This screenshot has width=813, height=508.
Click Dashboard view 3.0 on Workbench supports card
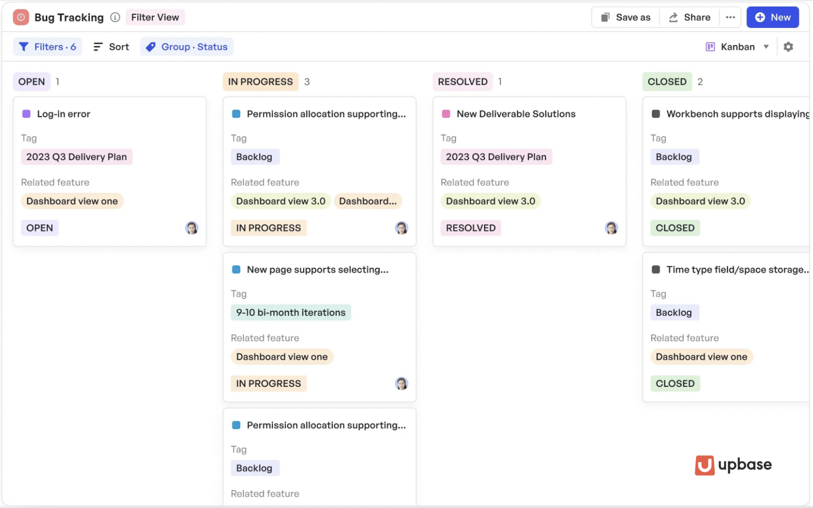coord(700,201)
